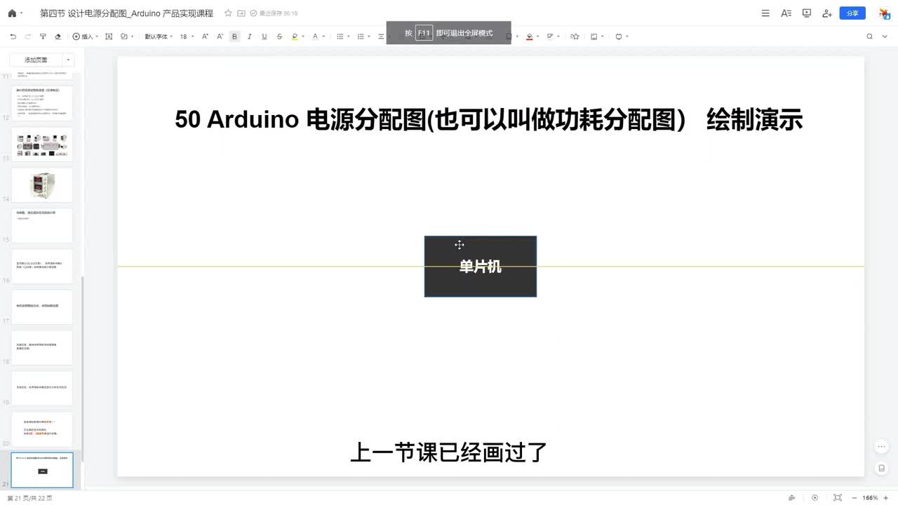The height and width of the screenshot is (505, 898).
Task: Open the animation star icon
Action: tap(575, 36)
